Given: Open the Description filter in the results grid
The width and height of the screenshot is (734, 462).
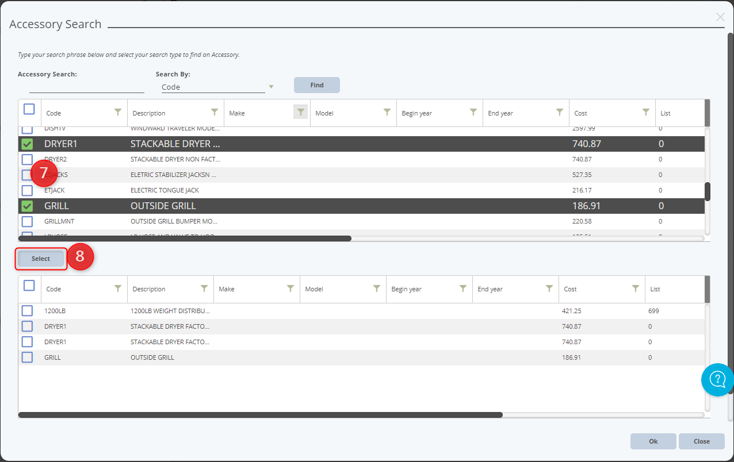Looking at the screenshot, I should 204,289.
